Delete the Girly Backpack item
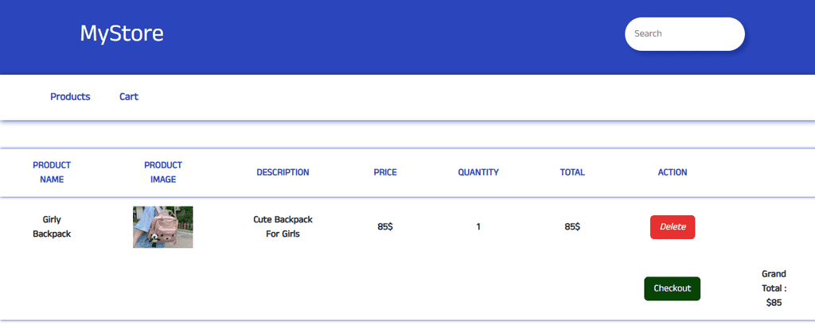 click(672, 227)
